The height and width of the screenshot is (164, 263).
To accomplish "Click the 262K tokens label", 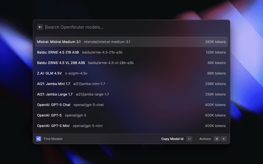I will [215, 42].
